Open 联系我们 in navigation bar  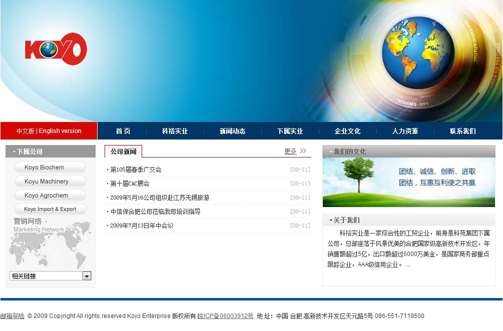point(462,131)
